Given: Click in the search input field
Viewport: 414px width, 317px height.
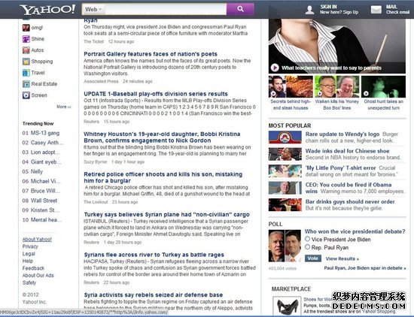Looking at the screenshot, I should 166,9.
